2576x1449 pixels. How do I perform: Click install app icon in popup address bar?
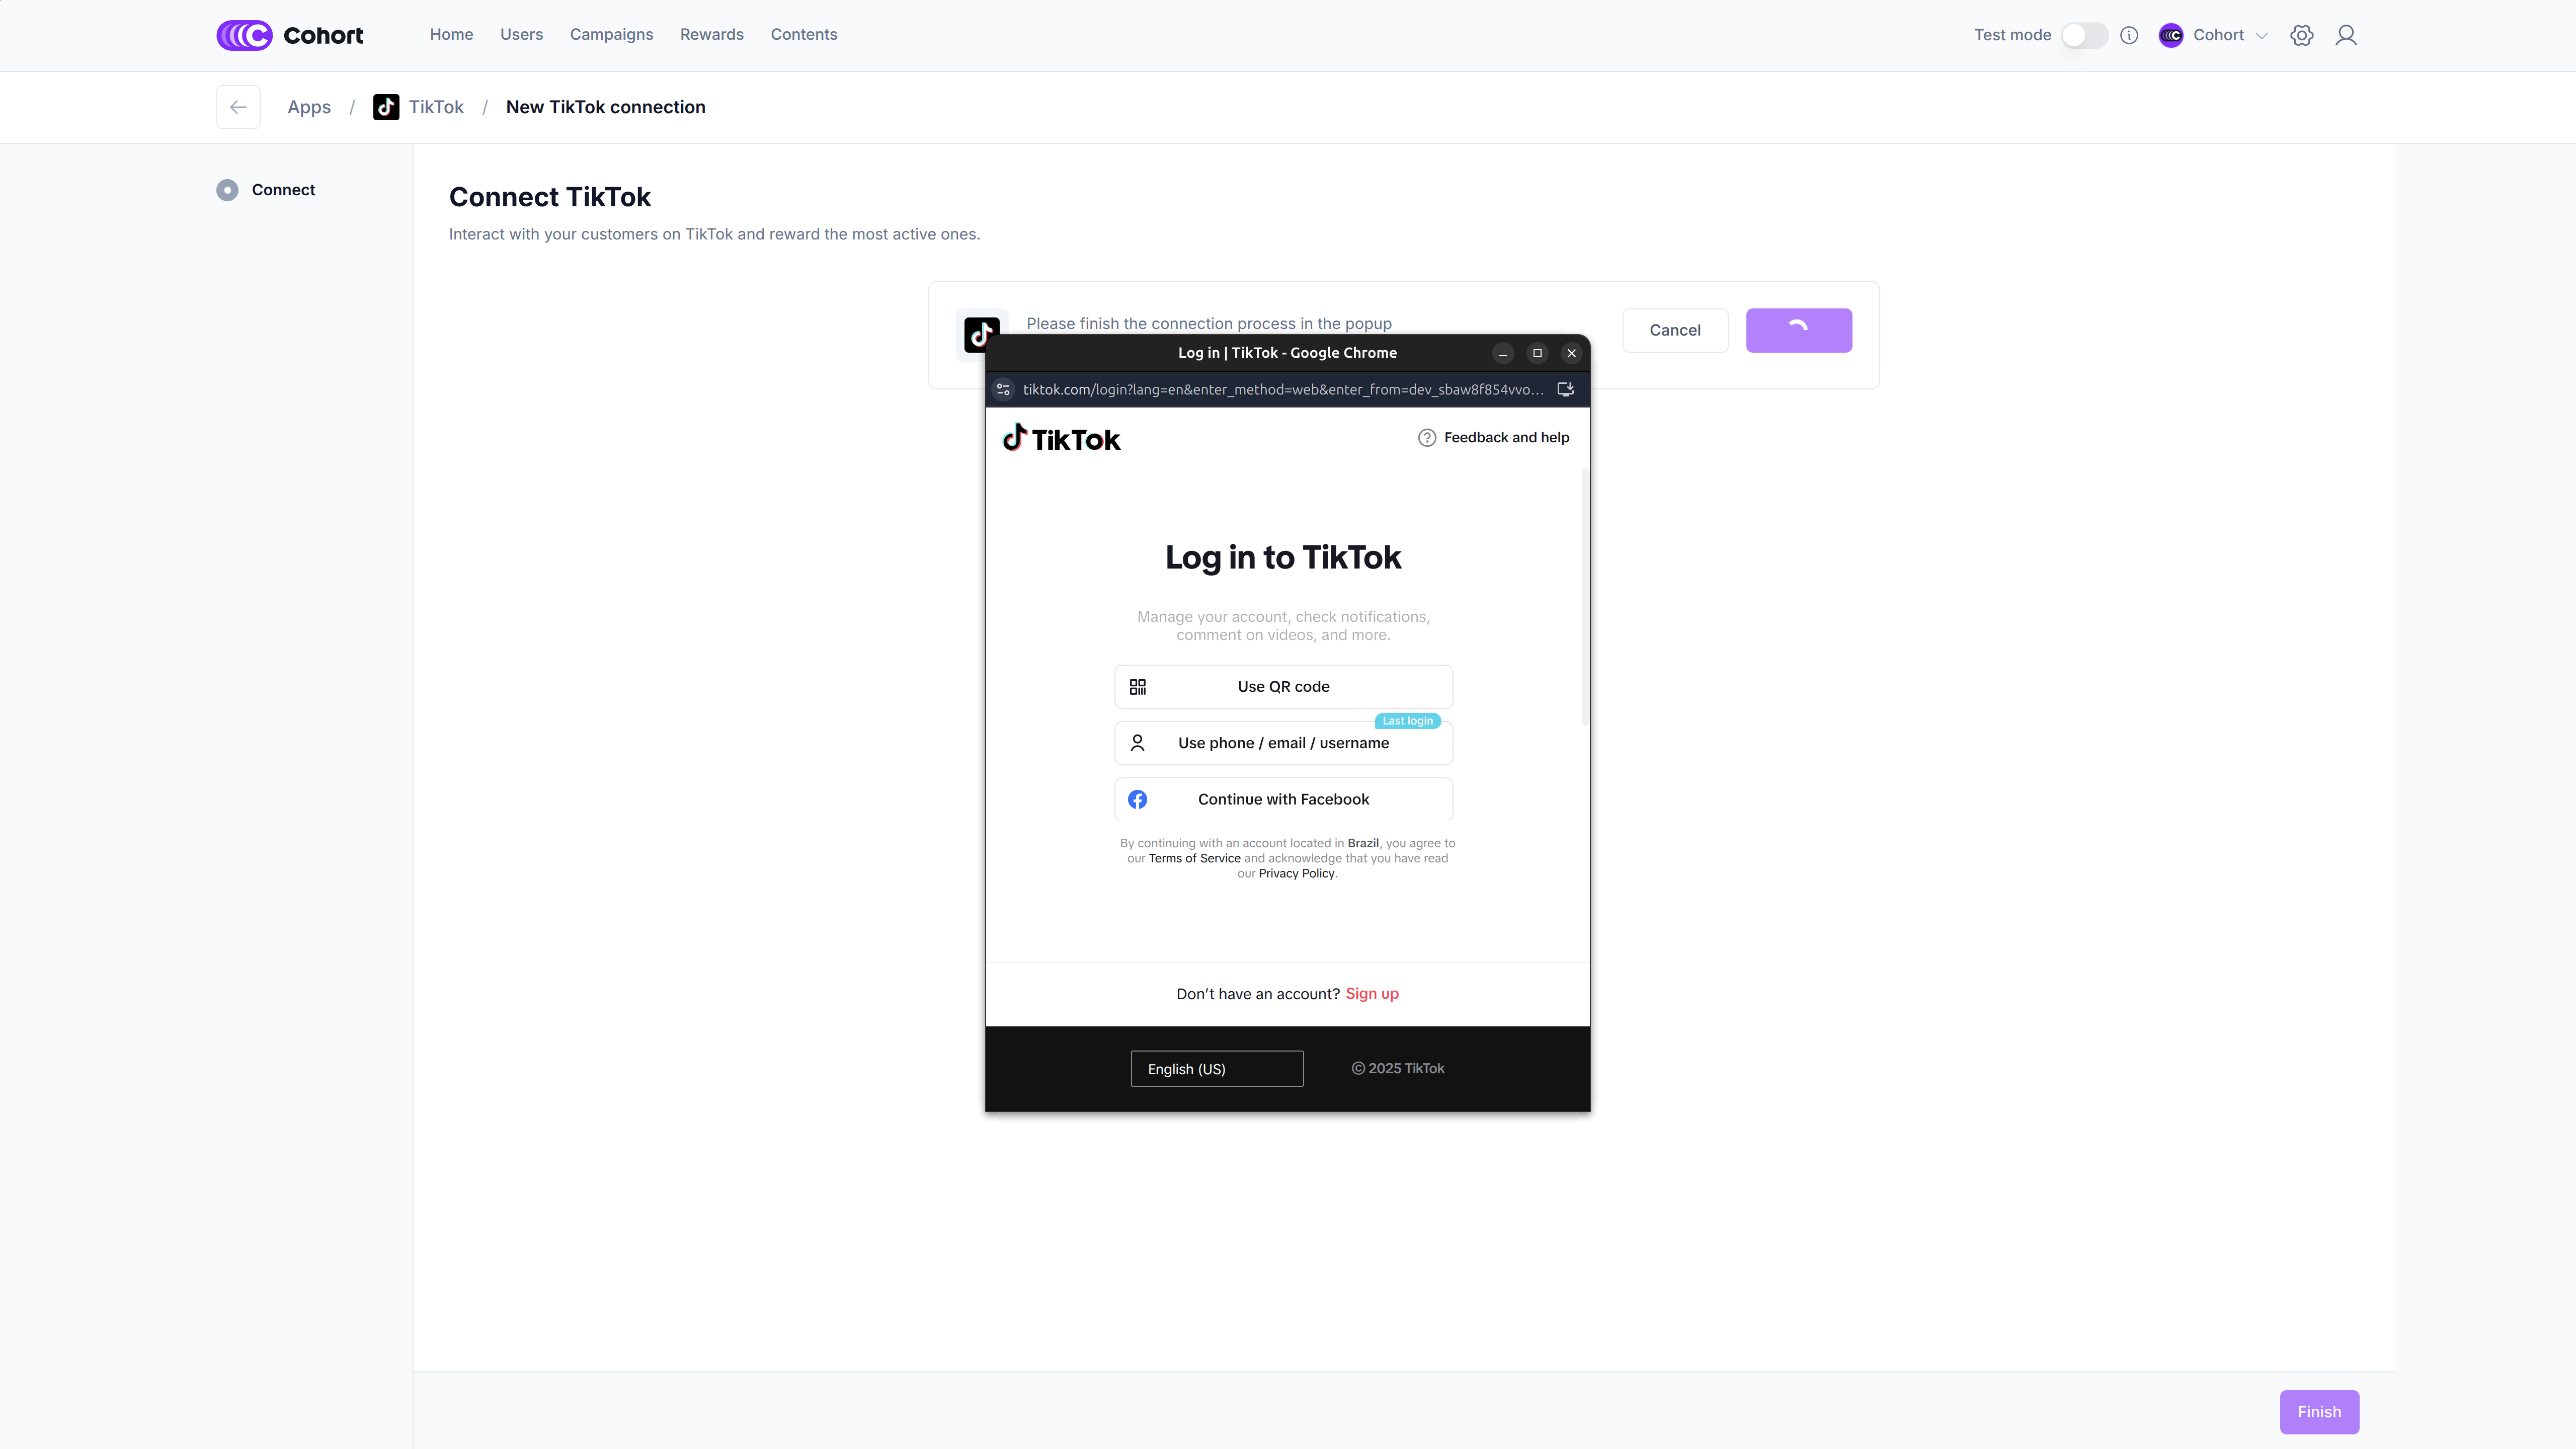(x=1566, y=389)
